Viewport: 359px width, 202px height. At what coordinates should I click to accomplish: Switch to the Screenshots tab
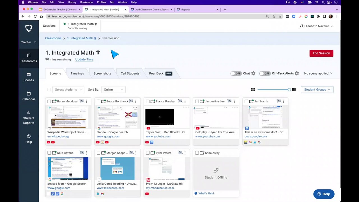point(102,74)
